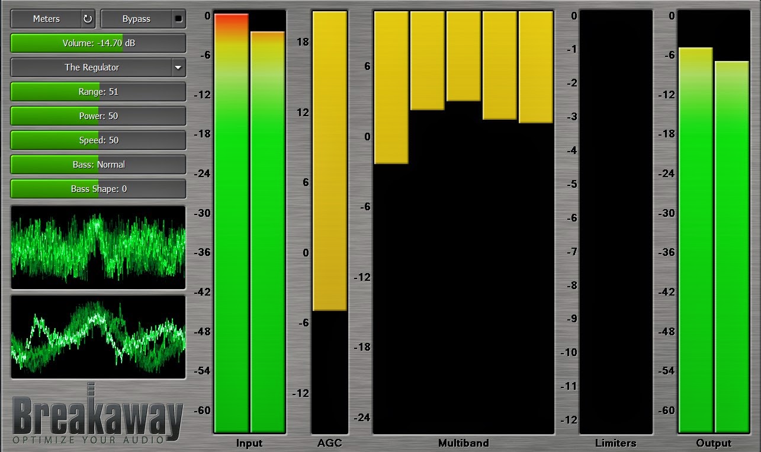Adjust the Volume -14.70 dB slider
The width and height of the screenshot is (761, 452).
click(x=98, y=43)
